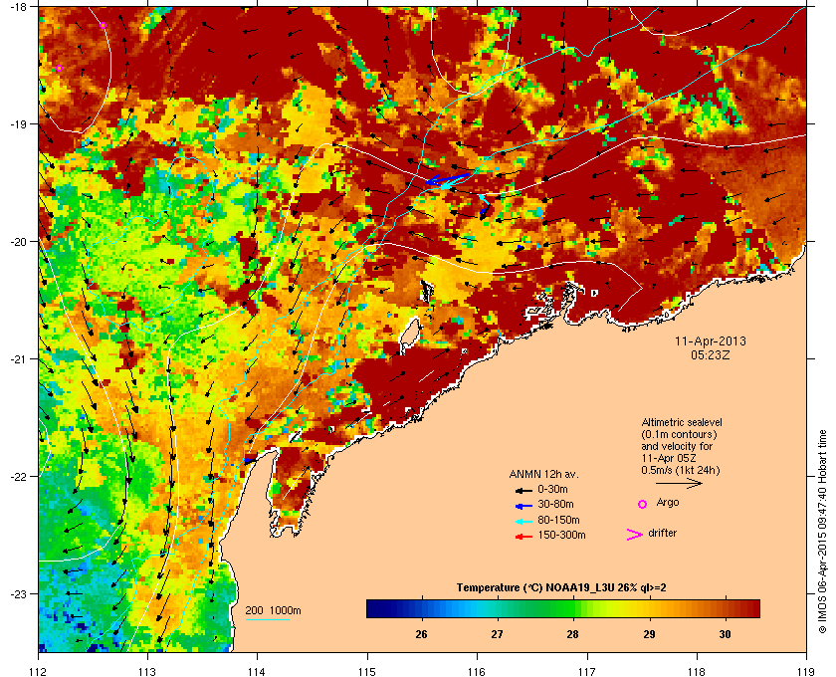The image size is (836, 677).
Task: Click the 'Argo' legend label
Action: click(668, 503)
